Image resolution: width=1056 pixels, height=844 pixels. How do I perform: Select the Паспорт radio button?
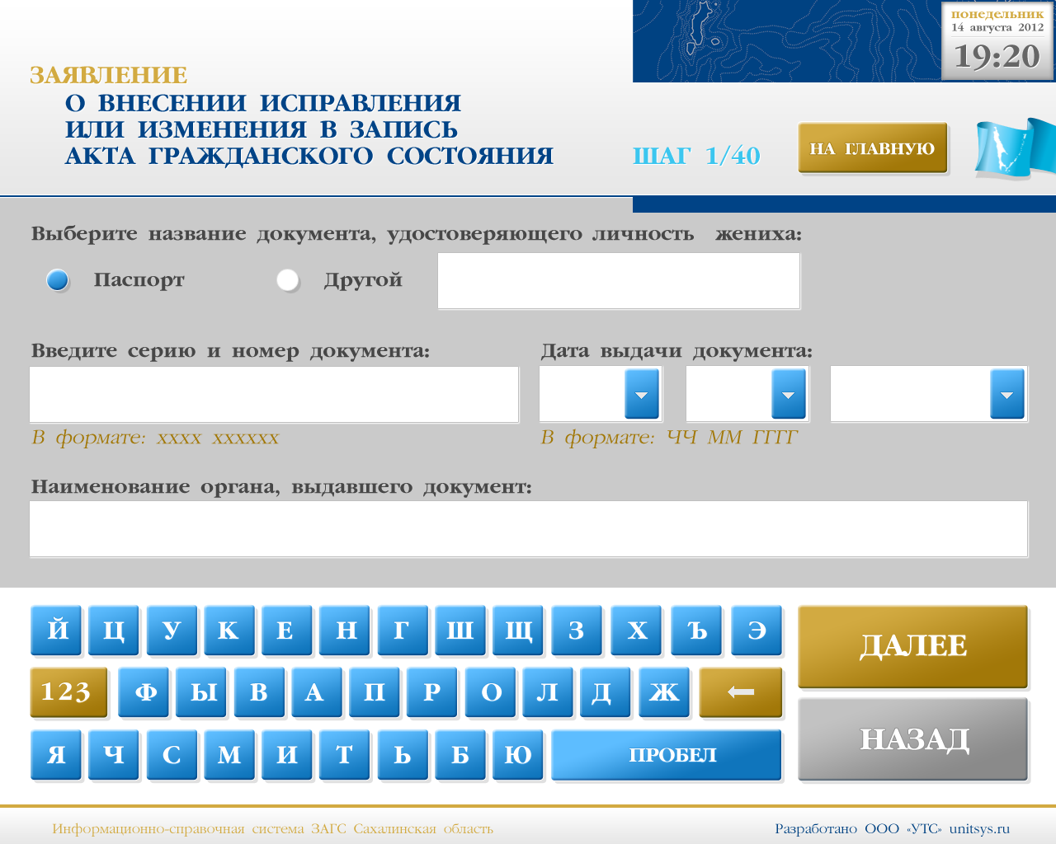click(58, 280)
